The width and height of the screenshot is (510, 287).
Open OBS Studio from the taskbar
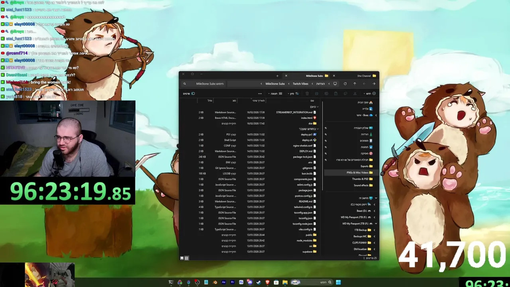[197, 282]
